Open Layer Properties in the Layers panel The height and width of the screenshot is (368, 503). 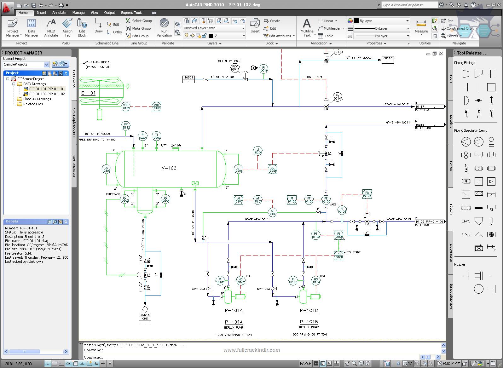click(x=186, y=21)
